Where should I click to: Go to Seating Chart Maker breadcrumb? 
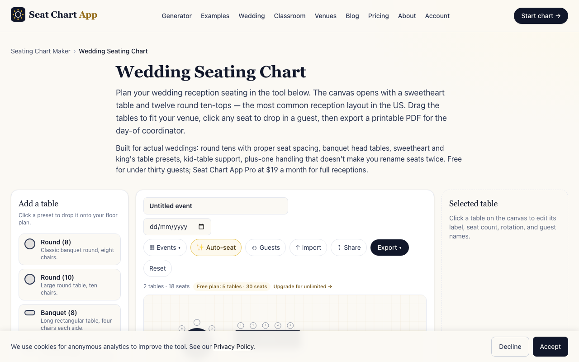pos(41,51)
